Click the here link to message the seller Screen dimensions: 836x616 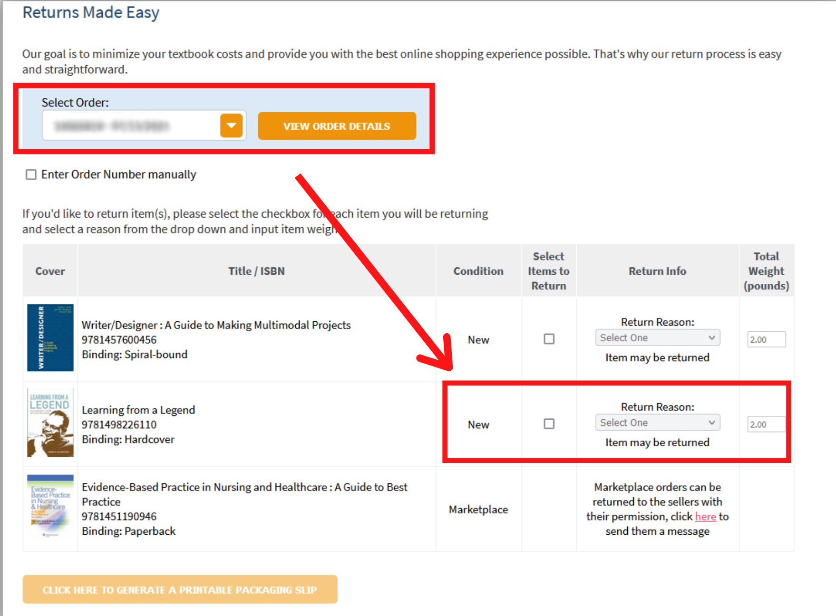tap(706, 517)
